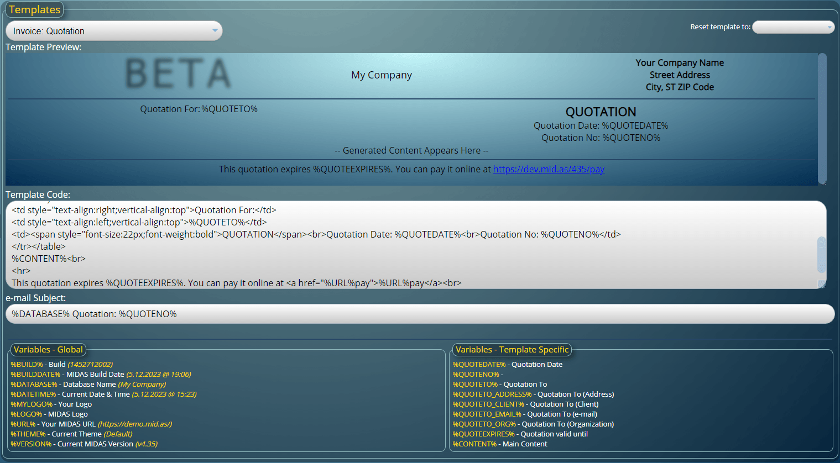
Task: Click the %QUOTETO_EMAIL% variable
Action: [487, 414]
